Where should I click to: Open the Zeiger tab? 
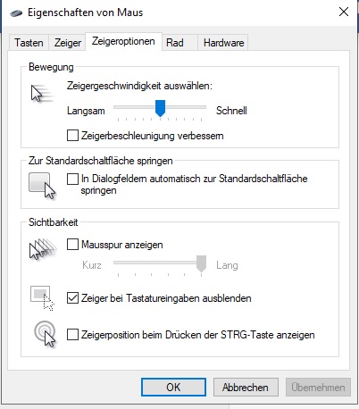point(68,43)
